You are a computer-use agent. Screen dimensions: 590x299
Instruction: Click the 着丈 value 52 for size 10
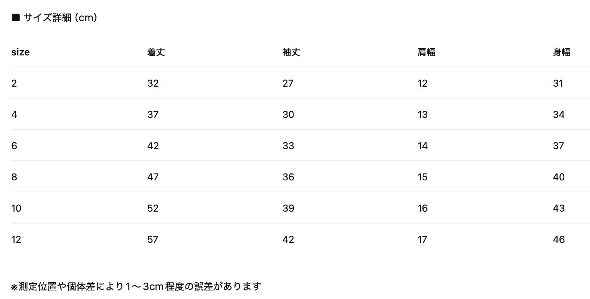pyautogui.click(x=153, y=208)
